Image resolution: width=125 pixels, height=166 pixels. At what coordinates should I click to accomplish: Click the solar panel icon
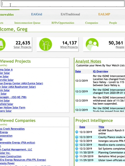click(x=2, y=44)
